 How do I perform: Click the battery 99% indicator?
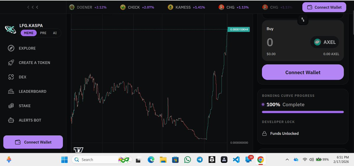(x=322, y=160)
